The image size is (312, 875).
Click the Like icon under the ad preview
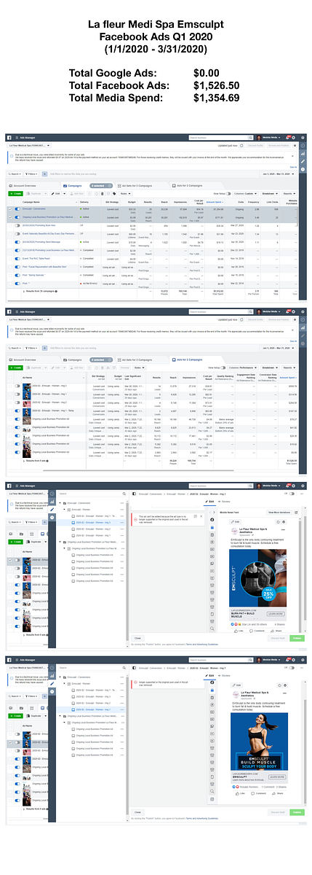pos(239,631)
